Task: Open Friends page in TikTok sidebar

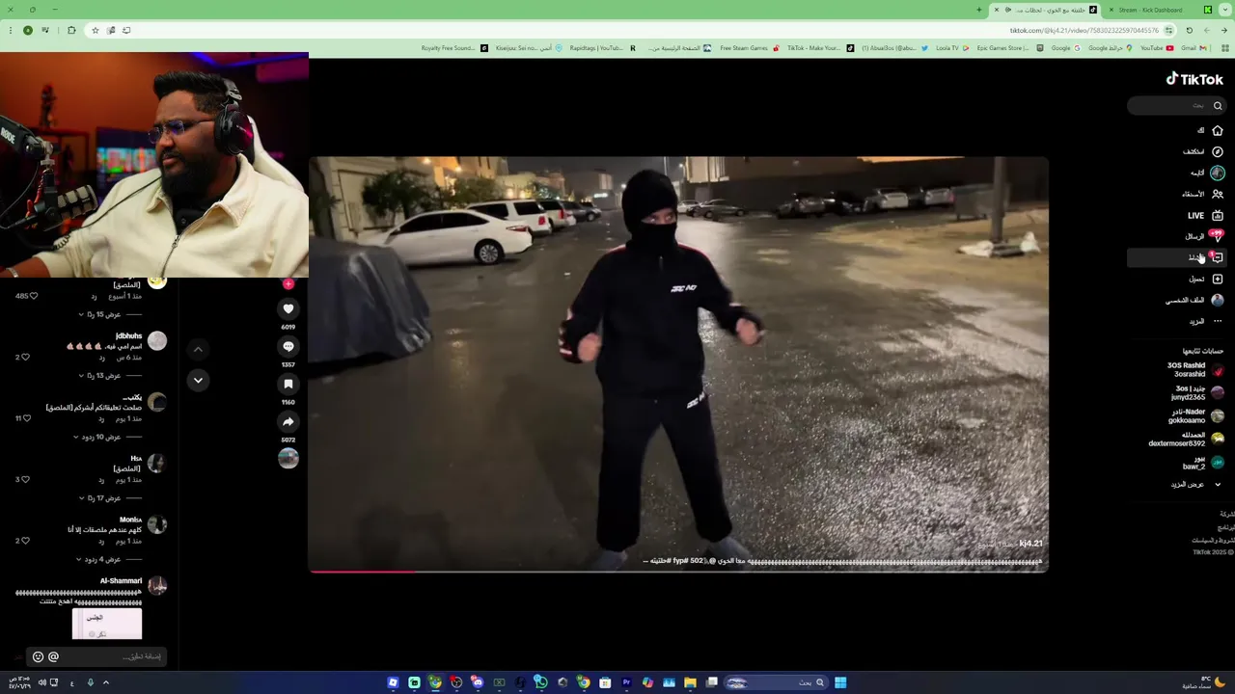Action: point(1203,194)
